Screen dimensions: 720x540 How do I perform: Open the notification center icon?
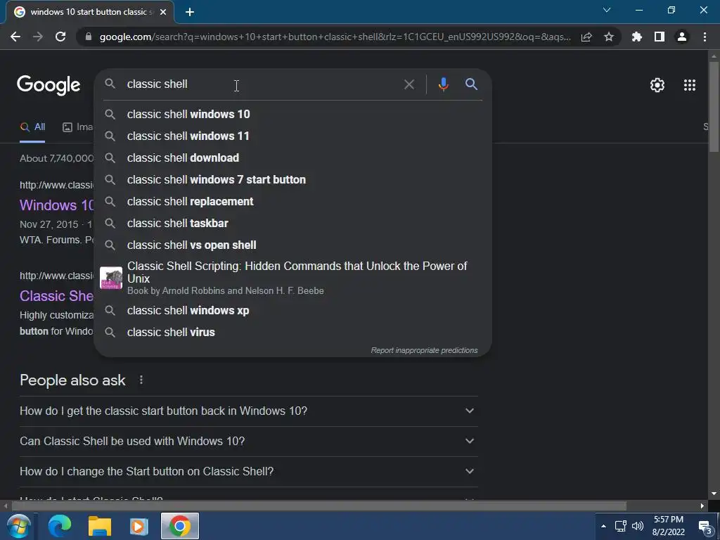tap(705, 527)
